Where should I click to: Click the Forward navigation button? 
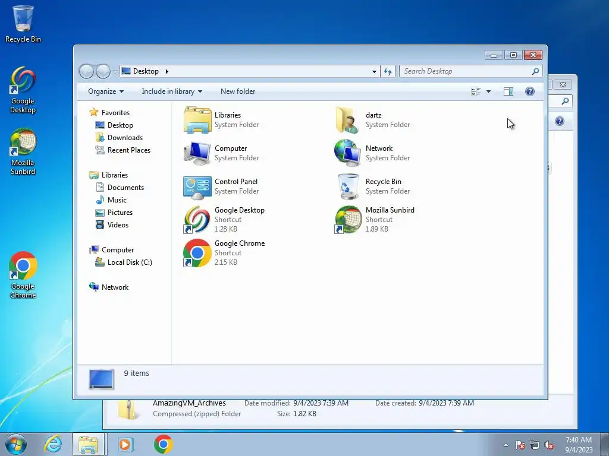click(103, 71)
